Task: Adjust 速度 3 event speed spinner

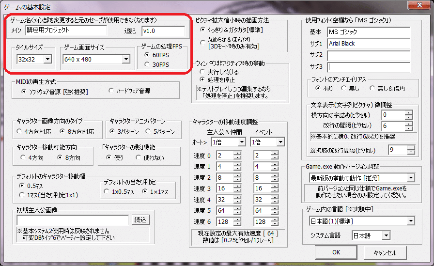Action: click(275, 188)
